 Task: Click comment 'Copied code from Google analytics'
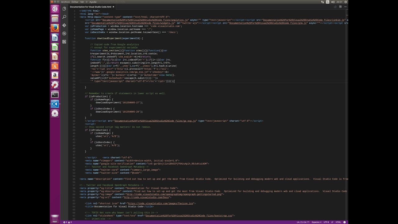pos(115,44)
